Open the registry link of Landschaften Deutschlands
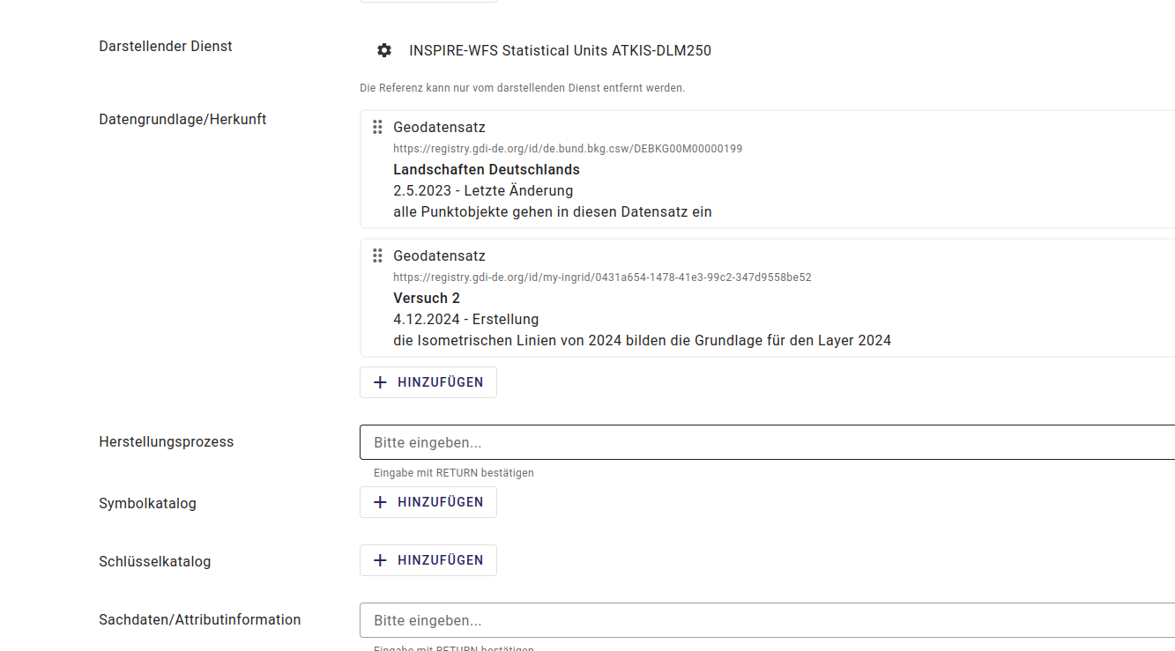1175x651 pixels. click(568, 148)
